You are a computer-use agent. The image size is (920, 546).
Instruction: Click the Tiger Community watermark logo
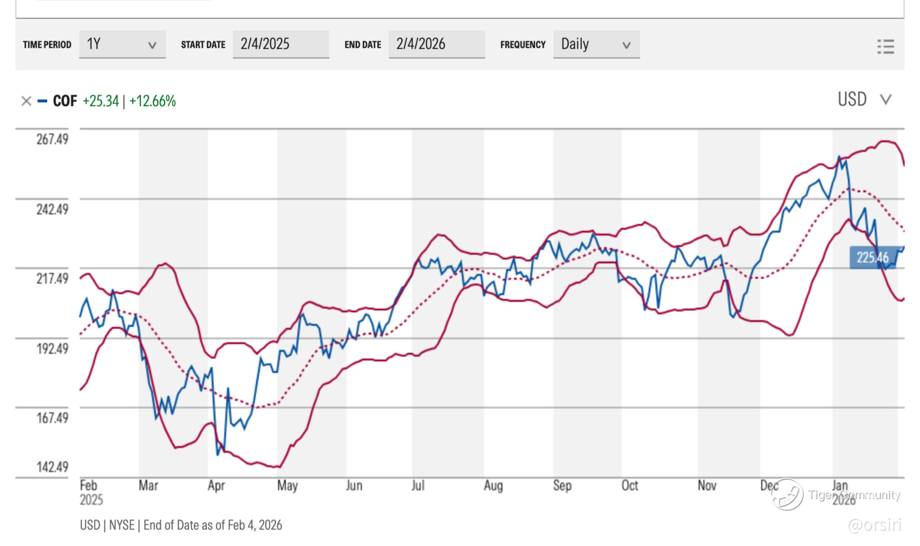tap(787, 494)
